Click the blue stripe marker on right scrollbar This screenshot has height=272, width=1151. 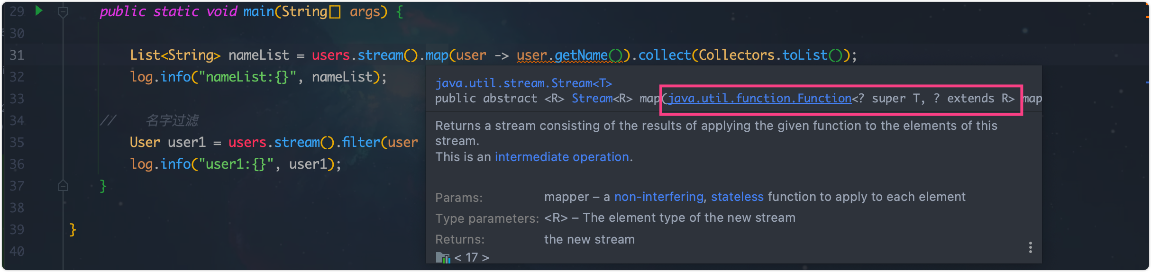(1147, 82)
